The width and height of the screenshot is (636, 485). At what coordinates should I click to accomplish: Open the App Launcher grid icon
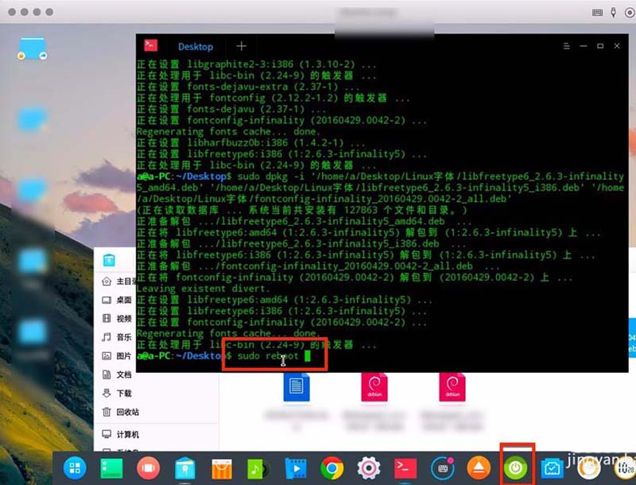coord(75,469)
